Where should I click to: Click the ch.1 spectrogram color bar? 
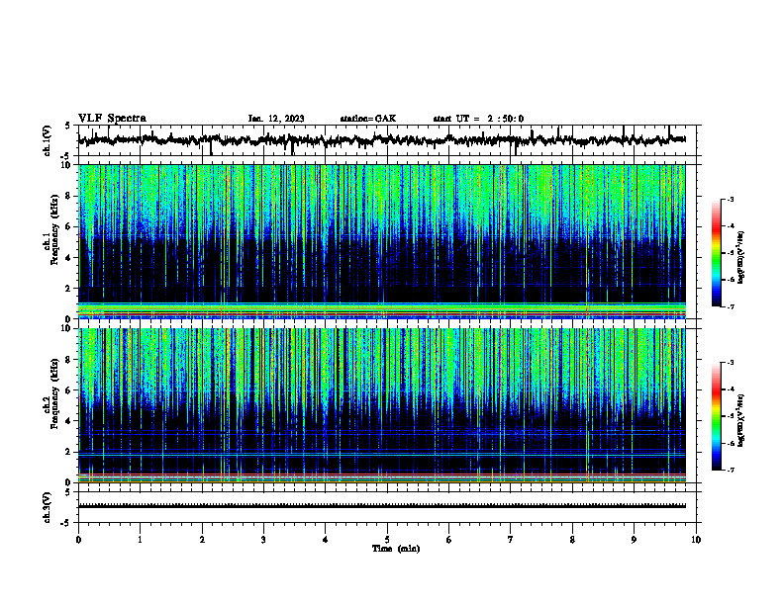coord(716,253)
